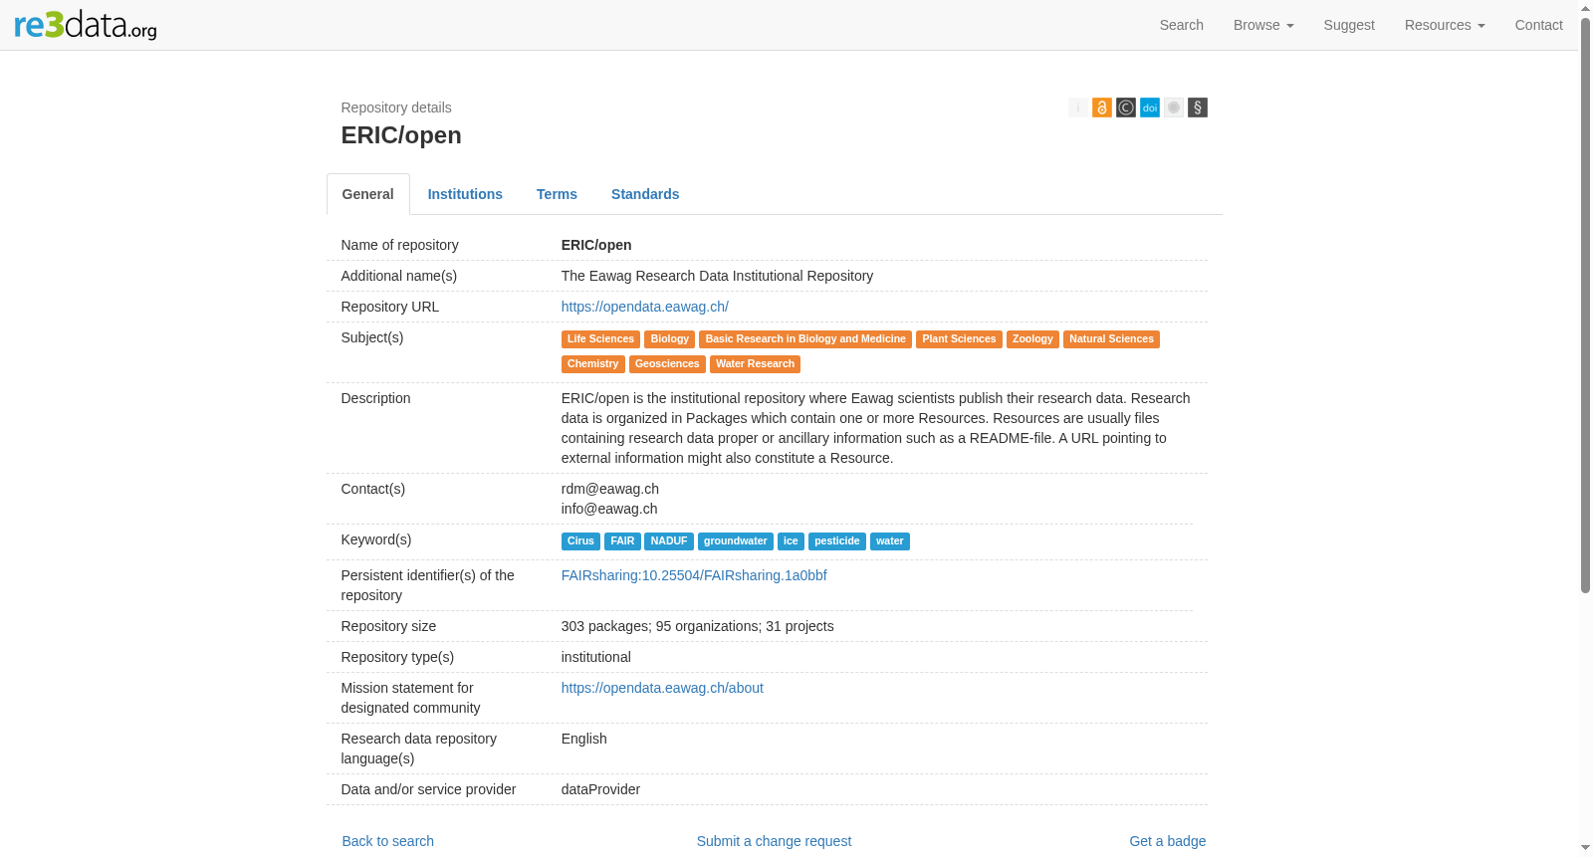
Task: Open the opendata.eawag.ch repository URL
Action: point(645,307)
